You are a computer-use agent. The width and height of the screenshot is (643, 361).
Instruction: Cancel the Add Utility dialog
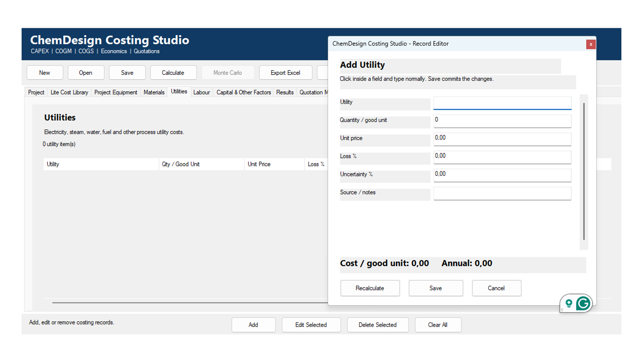point(496,288)
